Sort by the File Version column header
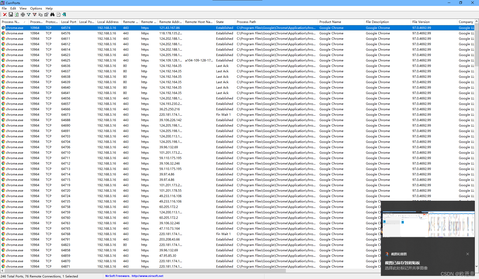 434,22
